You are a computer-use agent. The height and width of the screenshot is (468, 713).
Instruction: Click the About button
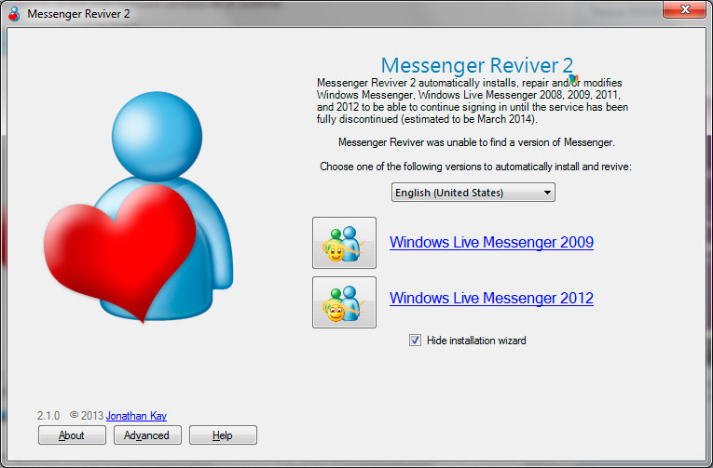(x=72, y=435)
